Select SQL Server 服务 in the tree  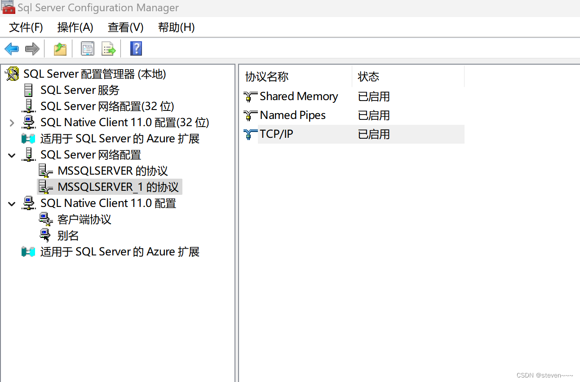[x=80, y=90]
